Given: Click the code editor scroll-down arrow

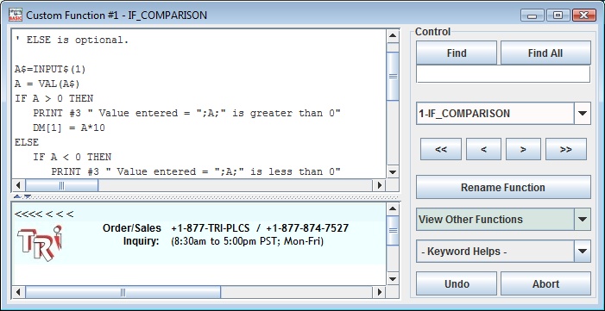Looking at the screenshot, I should [x=393, y=172].
